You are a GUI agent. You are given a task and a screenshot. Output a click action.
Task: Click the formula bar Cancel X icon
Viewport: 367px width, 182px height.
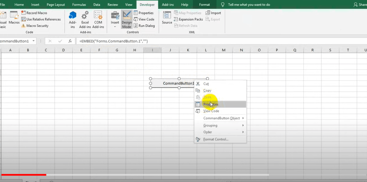pyautogui.click(x=50, y=41)
